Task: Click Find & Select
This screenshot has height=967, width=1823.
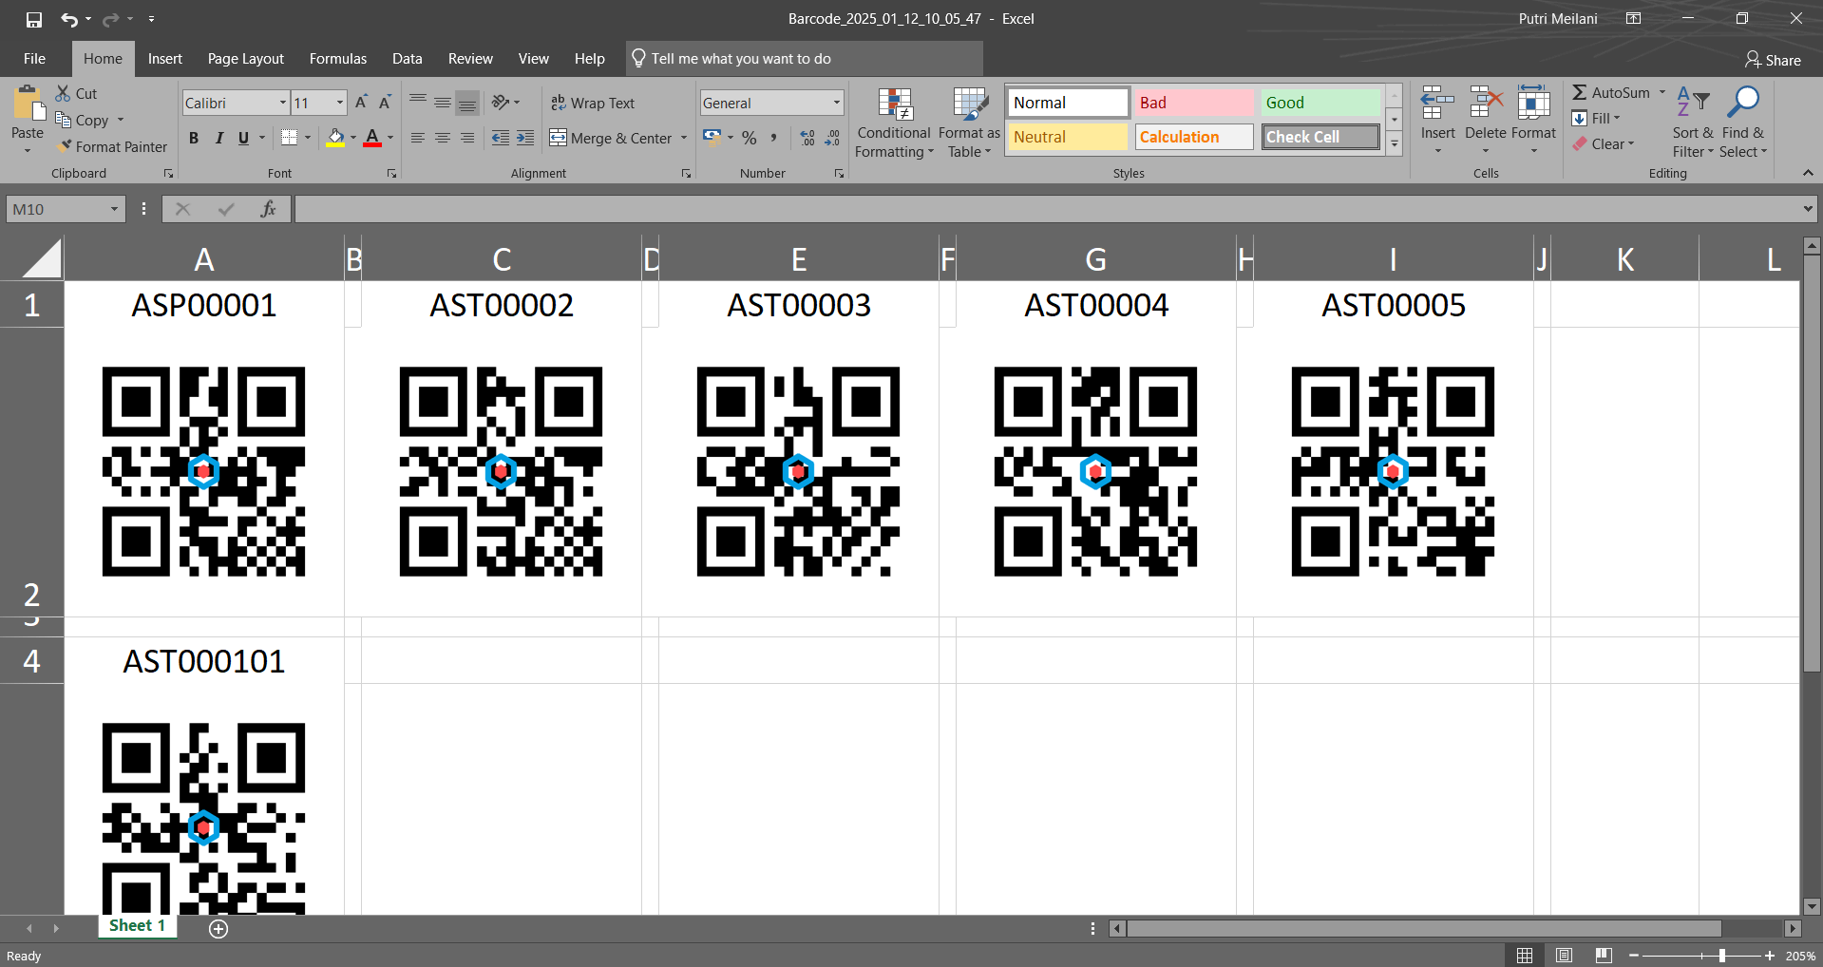Action: tap(1743, 123)
